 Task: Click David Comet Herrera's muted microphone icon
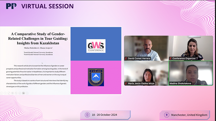pyautogui.click(x=126, y=58)
